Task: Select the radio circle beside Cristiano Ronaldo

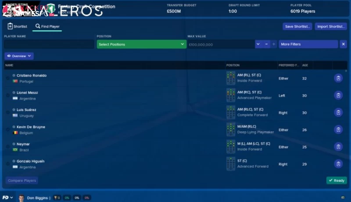Action: (x=7, y=78)
